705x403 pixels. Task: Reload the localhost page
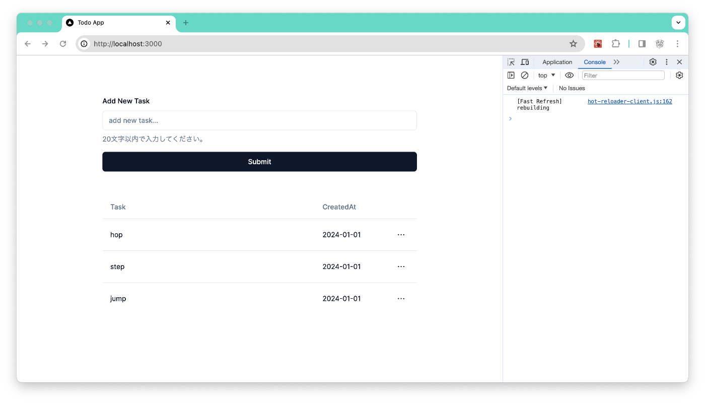click(63, 44)
